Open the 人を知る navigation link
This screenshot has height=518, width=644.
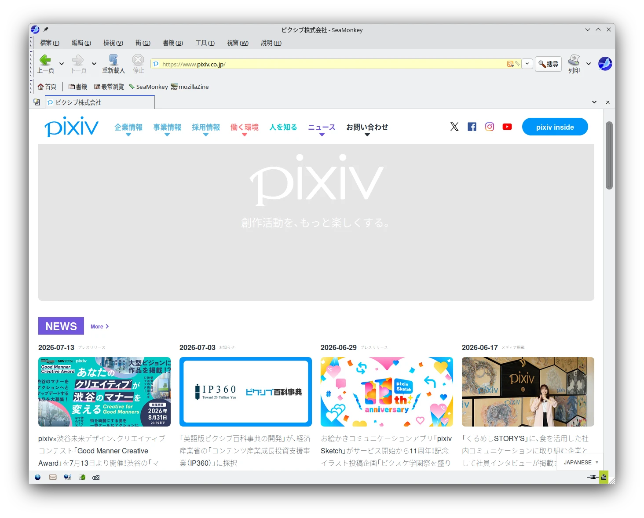coord(283,127)
